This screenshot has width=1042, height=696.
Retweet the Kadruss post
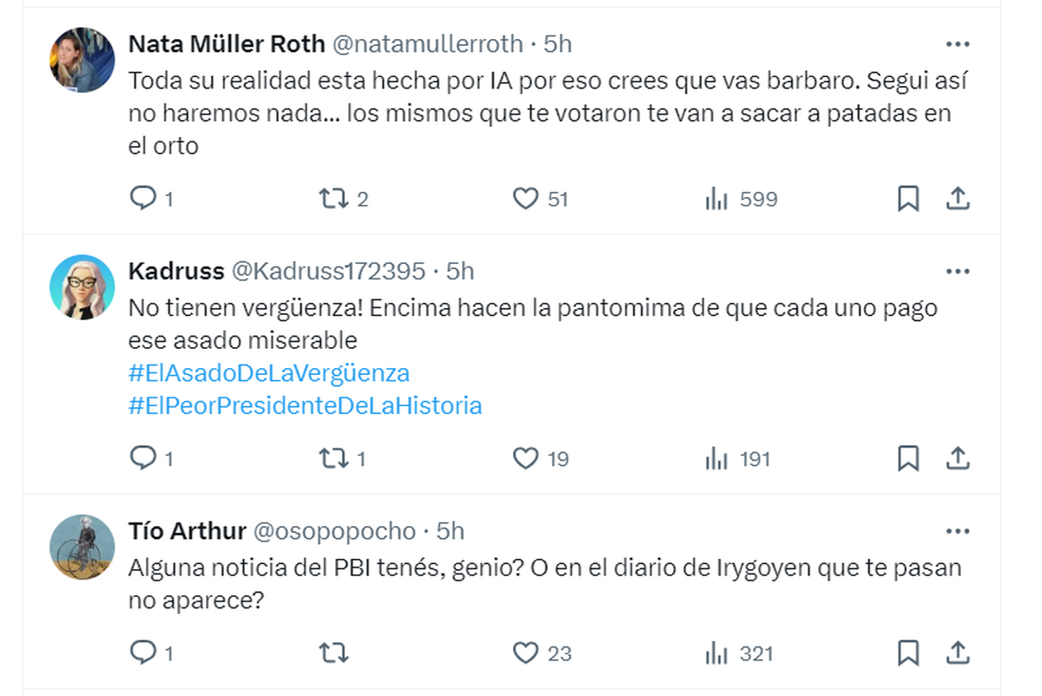coord(331,458)
